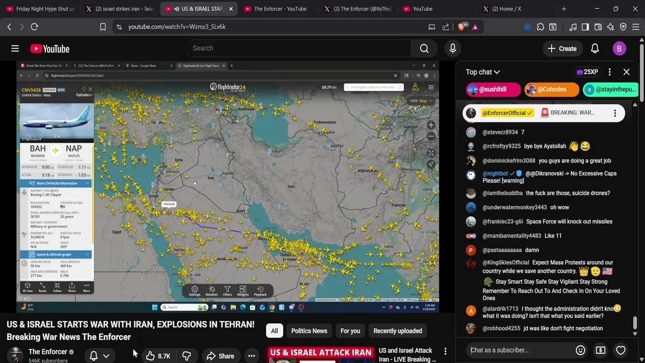Image resolution: width=645 pixels, height=363 pixels.
Task: Select the Politics News chip
Action: coord(309,331)
